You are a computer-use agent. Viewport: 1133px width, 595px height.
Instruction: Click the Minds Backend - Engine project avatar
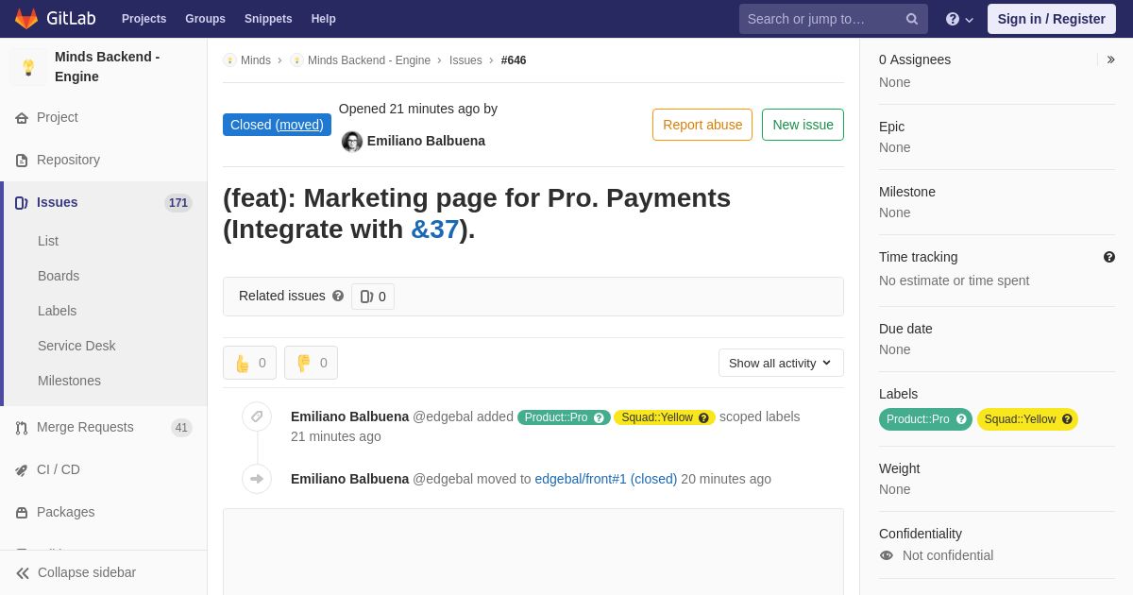pyautogui.click(x=28, y=67)
